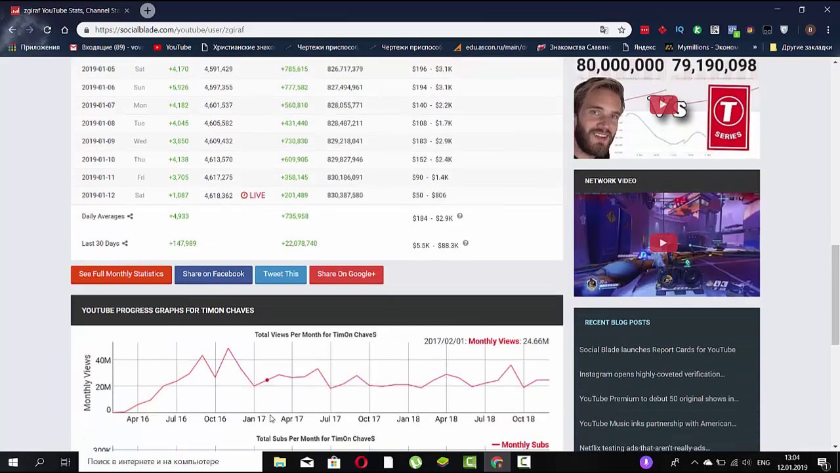Image resolution: width=840 pixels, height=473 pixels.
Task: Switch to Chrome on the taskbar
Action: tap(497, 462)
